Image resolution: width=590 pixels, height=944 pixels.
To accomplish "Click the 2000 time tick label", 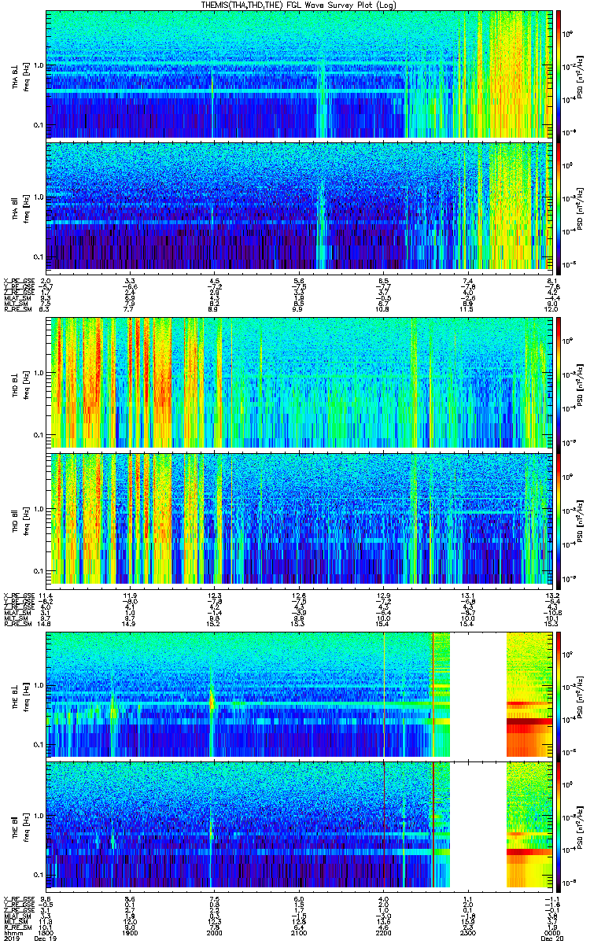I will pyautogui.click(x=215, y=932).
